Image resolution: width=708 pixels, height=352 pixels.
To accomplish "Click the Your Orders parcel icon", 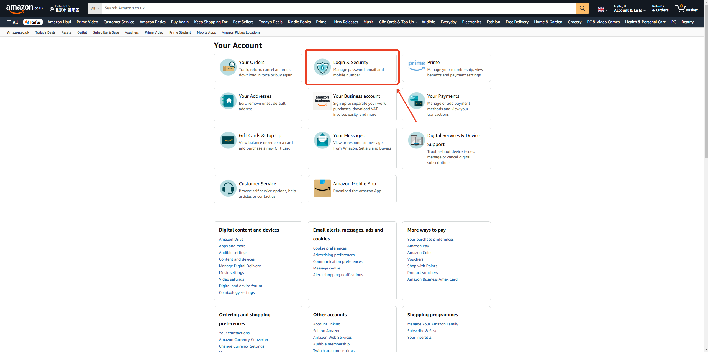I will pyautogui.click(x=228, y=67).
